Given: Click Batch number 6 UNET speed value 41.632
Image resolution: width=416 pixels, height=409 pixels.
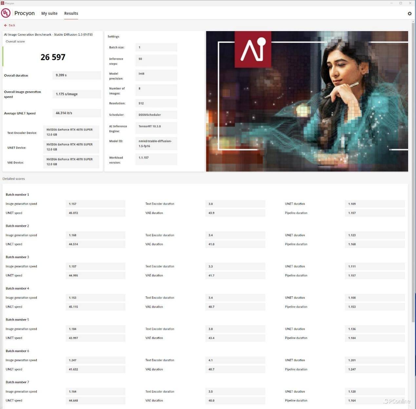Looking at the screenshot, I should click(x=95, y=369).
